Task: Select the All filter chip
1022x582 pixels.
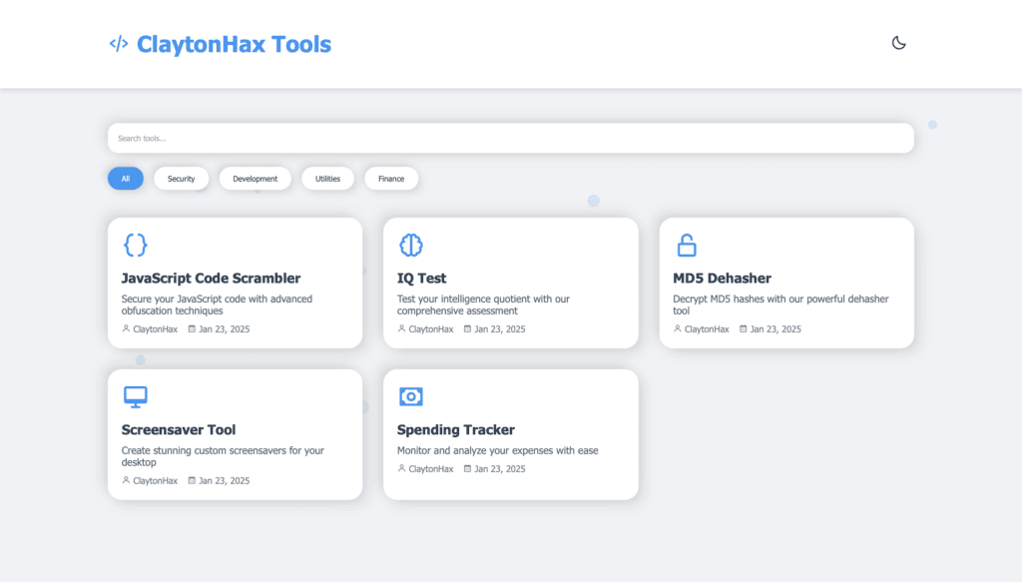Action: pyautogui.click(x=126, y=179)
